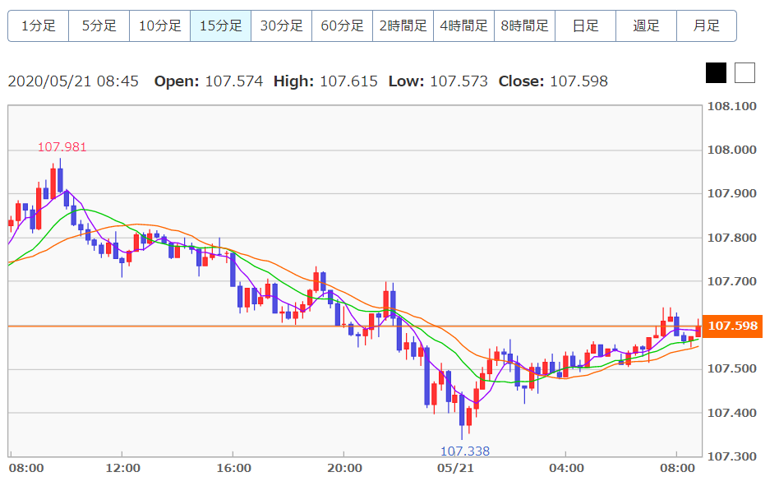Screen dimensions: 779x486
Task: Select the 8時間足 tab
Action: click(x=524, y=25)
